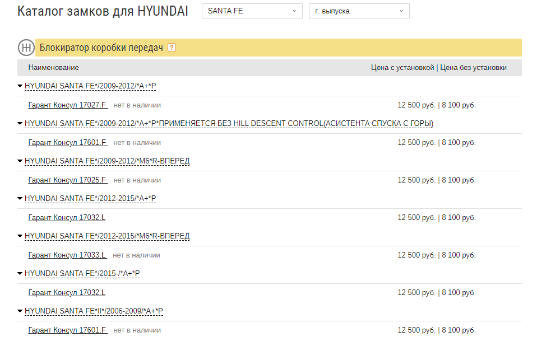This screenshot has height=346, width=537.
Task: Click the price for 17032.L under 2015- A+P
Action: [x=437, y=293]
